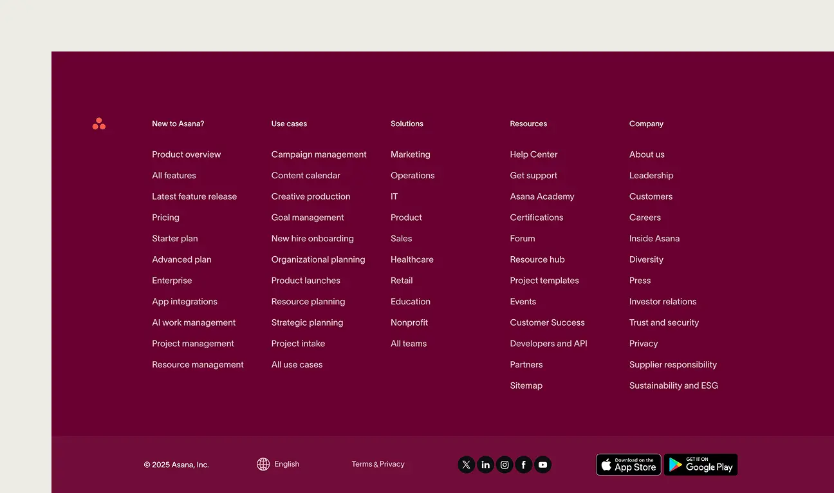Image resolution: width=834 pixels, height=493 pixels.
Task: Select the IT solutions link
Action: [394, 196]
